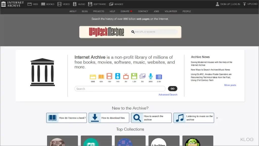The image size is (259, 146).
Task: Open the Advanced Search link
Action: click(x=168, y=95)
